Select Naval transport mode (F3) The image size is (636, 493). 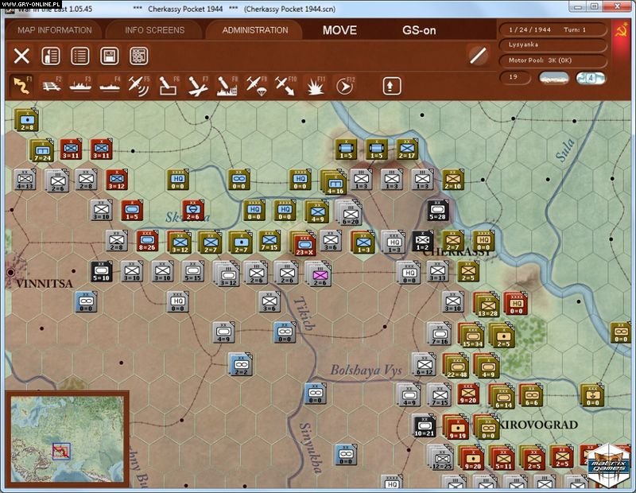pos(80,85)
